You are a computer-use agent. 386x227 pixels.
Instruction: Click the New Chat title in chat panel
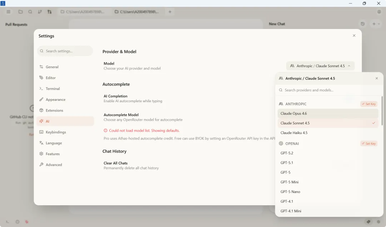click(277, 24)
